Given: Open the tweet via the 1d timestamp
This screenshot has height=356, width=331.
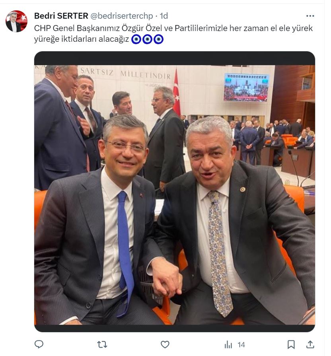Looking at the screenshot, I should (x=164, y=16).
